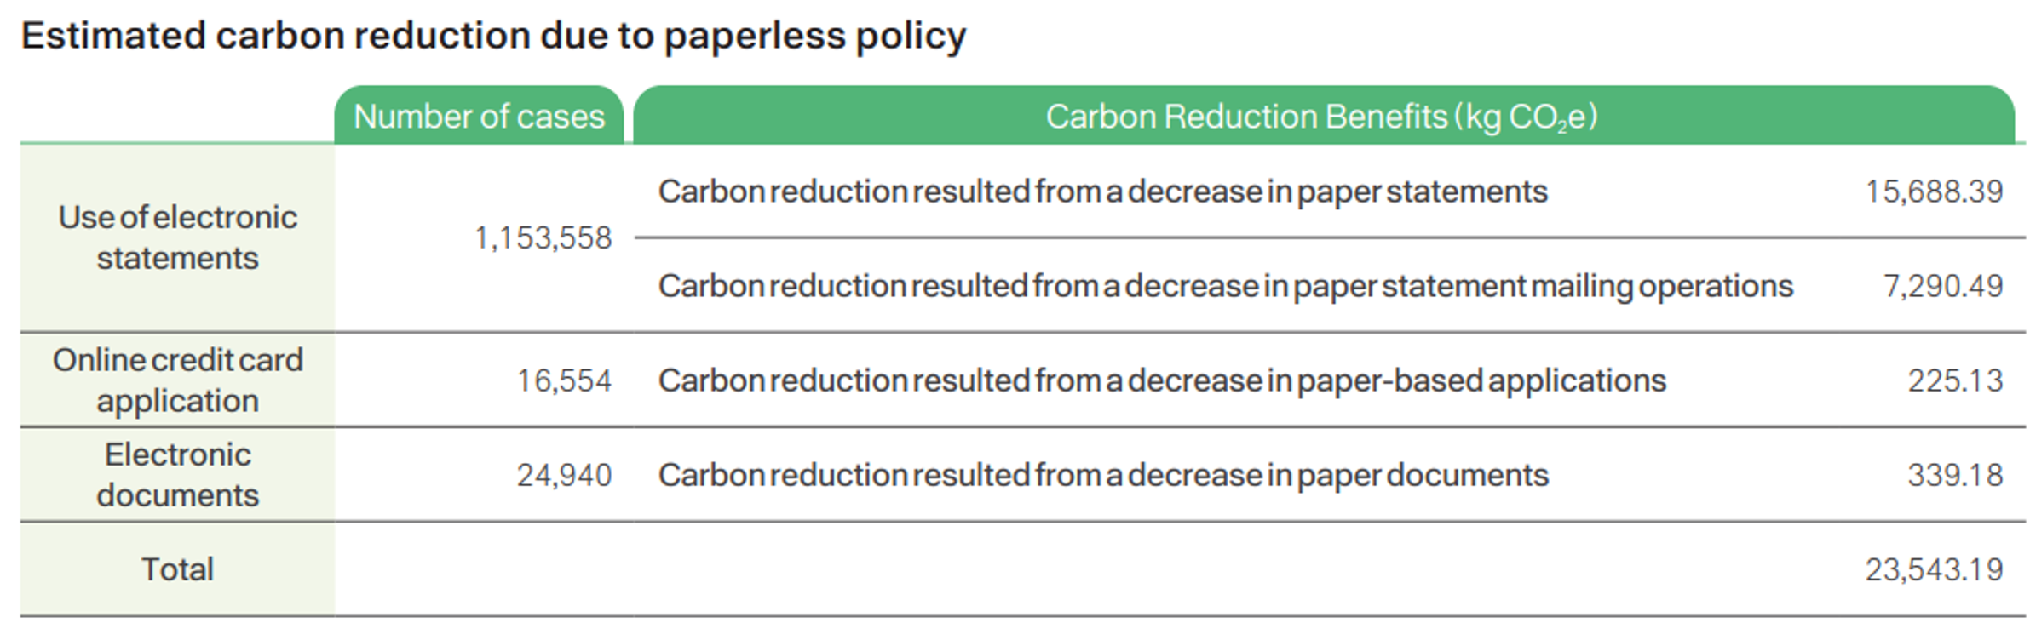This screenshot has width=2030, height=623.
Task: Select the 15,688.39 carbon reduction value
Action: click(x=1934, y=191)
